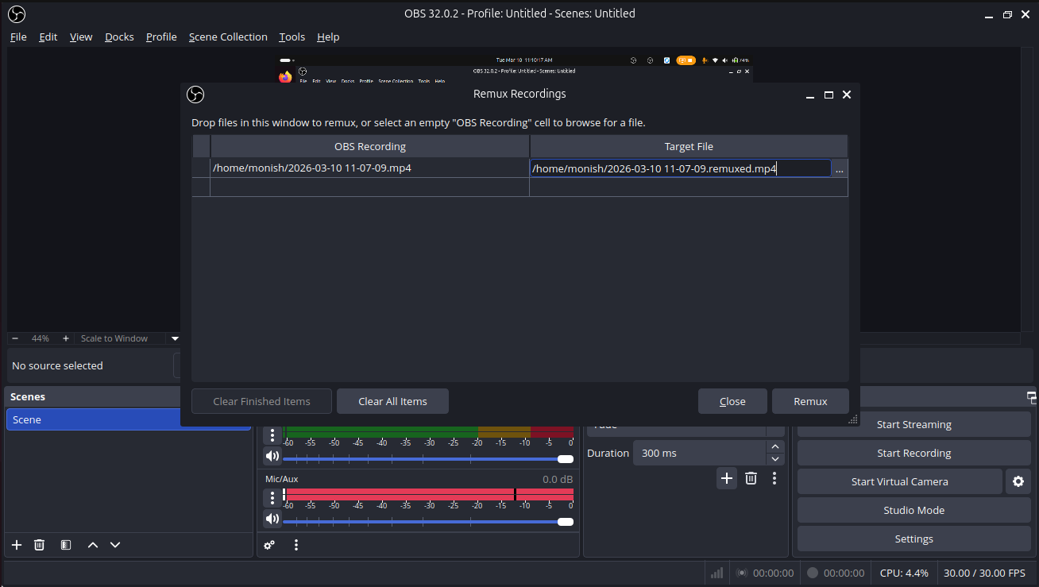The width and height of the screenshot is (1039, 587).
Task: Delete the selected scene via trash icon
Action: pyautogui.click(x=39, y=545)
